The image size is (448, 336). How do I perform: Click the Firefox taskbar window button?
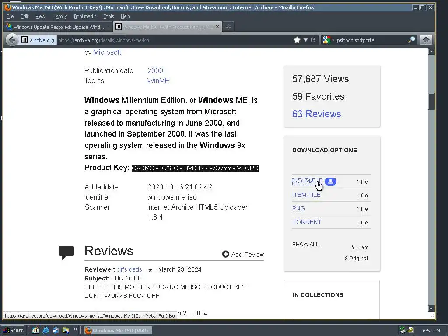point(118,331)
